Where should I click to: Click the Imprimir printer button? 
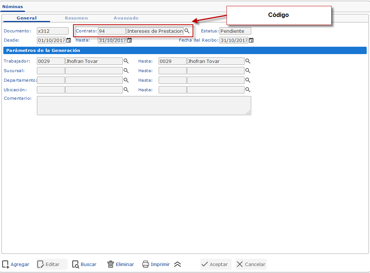click(x=156, y=264)
